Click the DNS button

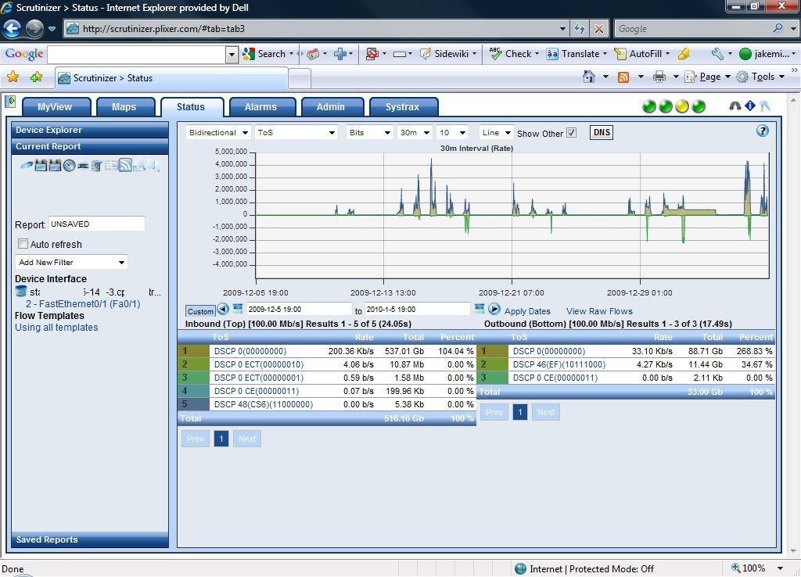click(x=602, y=132)
